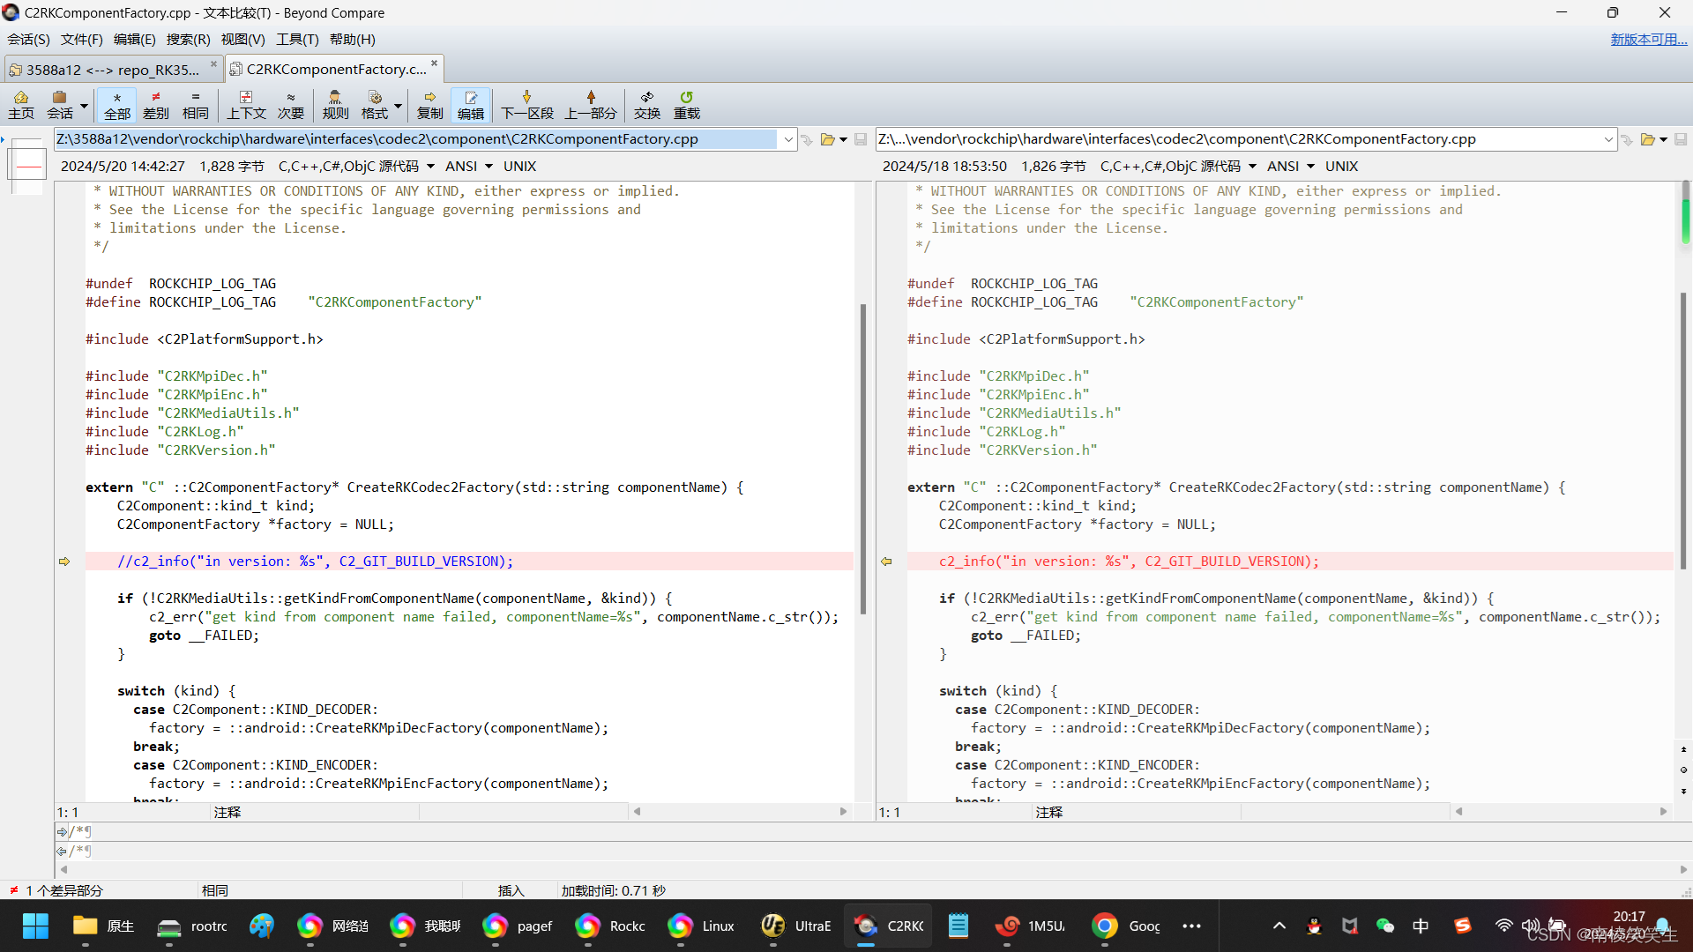
Task: Toggle 差别 (show differences) filter
Action: (155, 104)
